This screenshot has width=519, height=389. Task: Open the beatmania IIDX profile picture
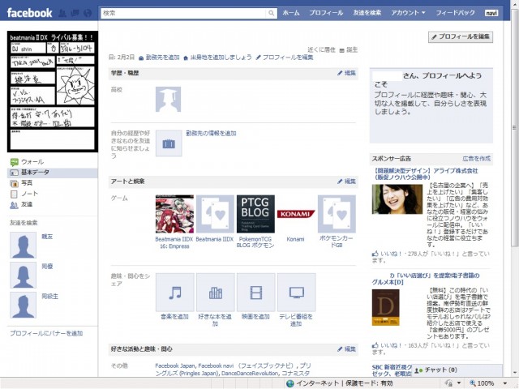(53, 92)
